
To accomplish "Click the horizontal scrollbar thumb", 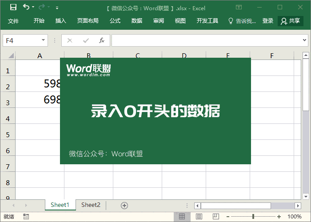I will [x=236, y=206].
